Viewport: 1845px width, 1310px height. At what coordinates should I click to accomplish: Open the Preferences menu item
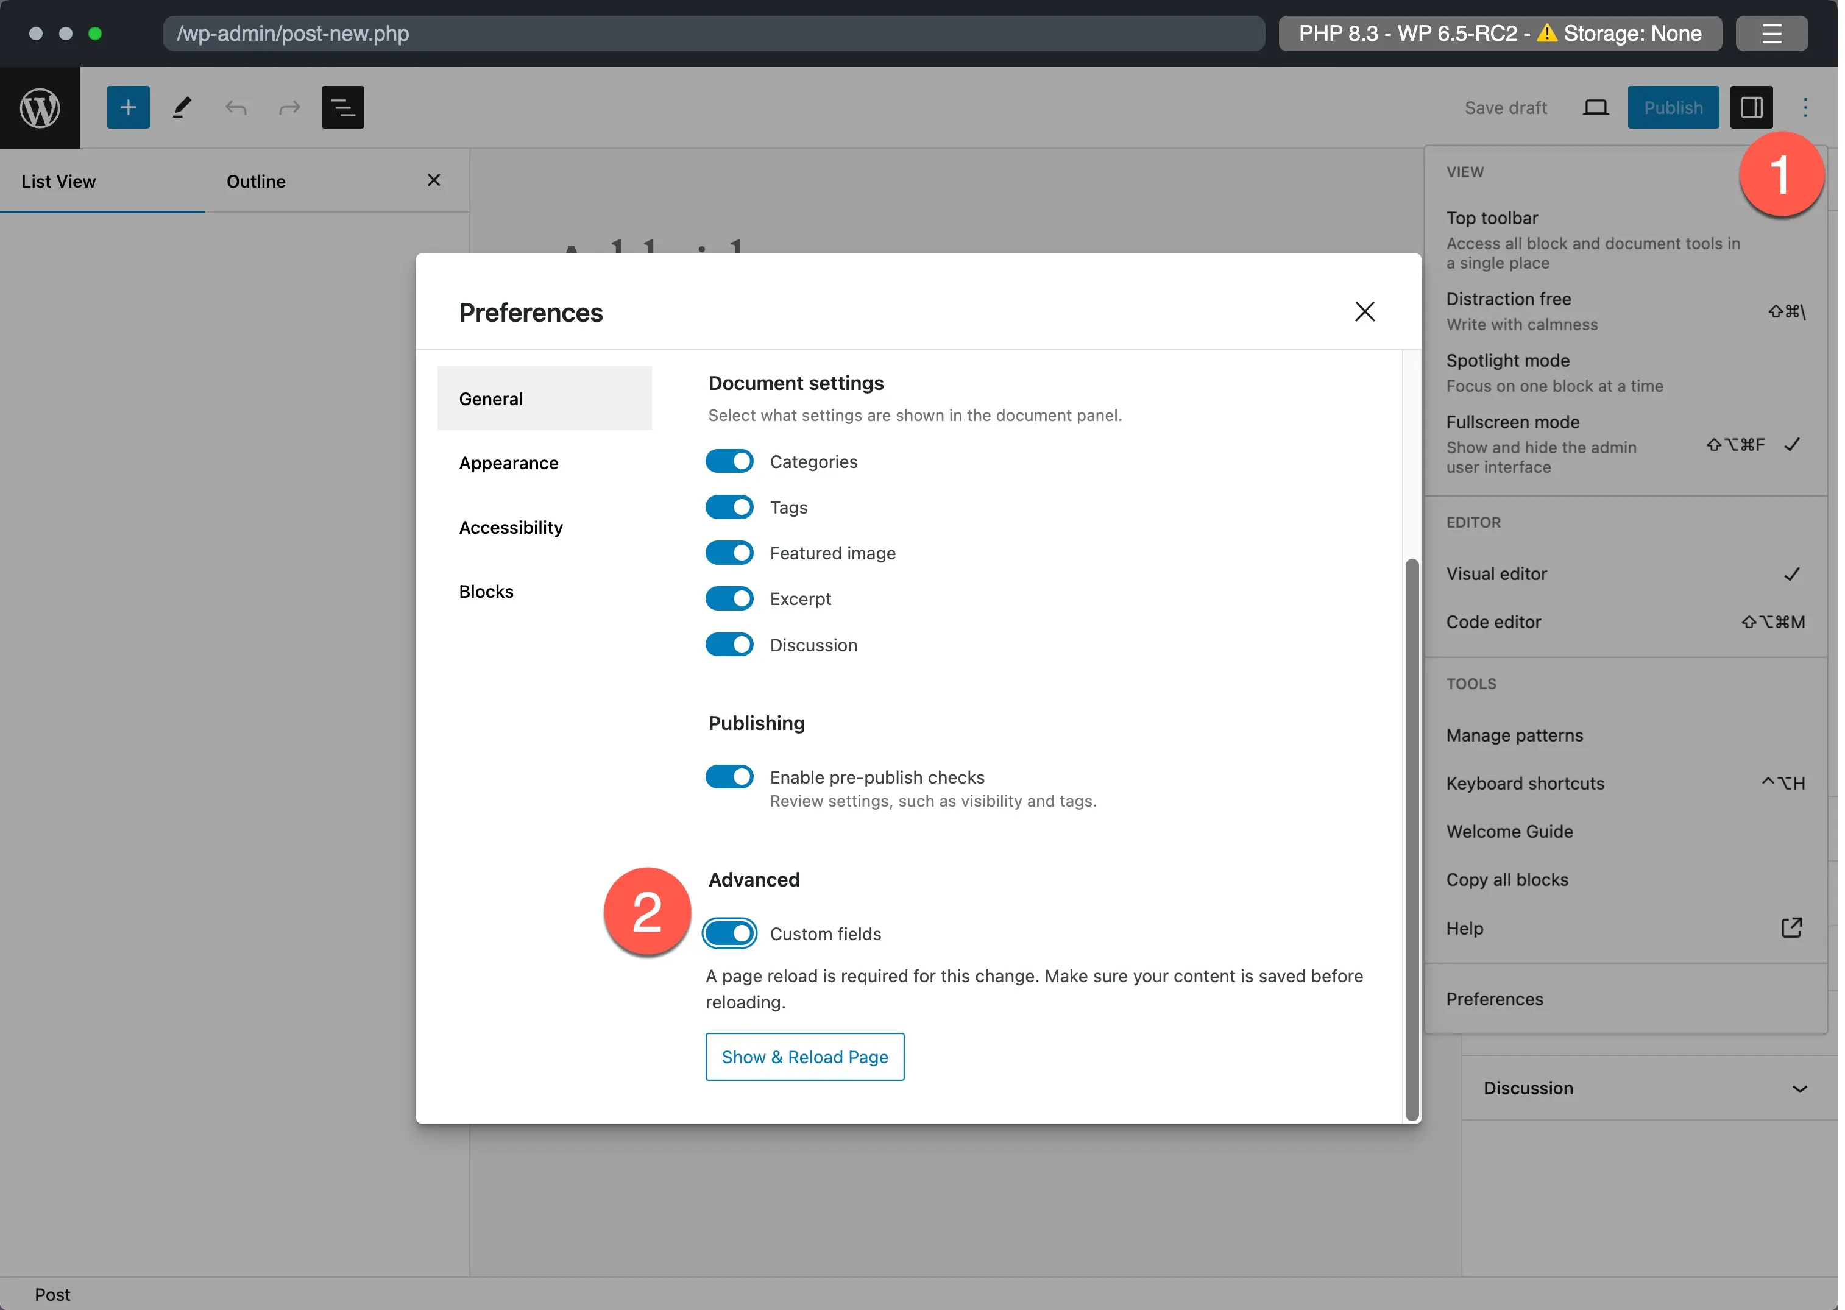coord(1495,998)
